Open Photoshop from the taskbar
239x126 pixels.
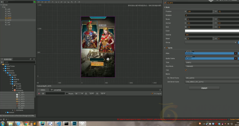(x=74, y=123)
